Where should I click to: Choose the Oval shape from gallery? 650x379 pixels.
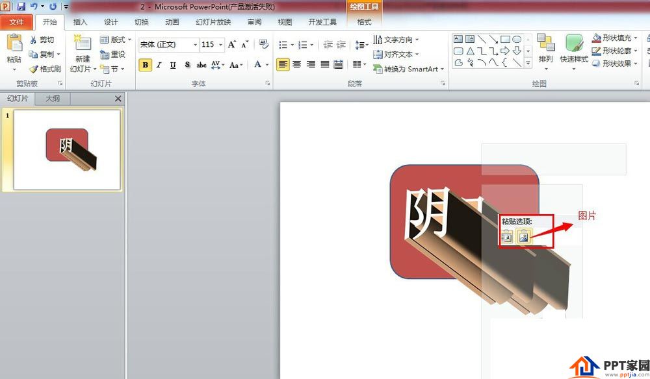click(x=517, y=39)
